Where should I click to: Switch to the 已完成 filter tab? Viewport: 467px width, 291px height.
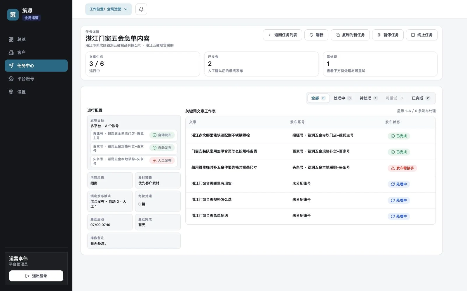(x=421, y=98)
